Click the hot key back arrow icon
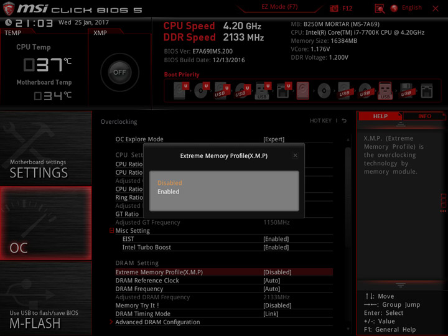 coord(344,121)
